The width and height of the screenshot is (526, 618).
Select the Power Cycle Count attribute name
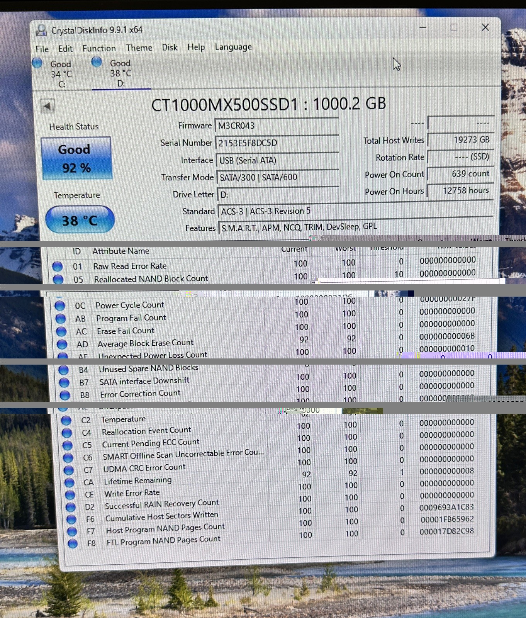click(x=130, y=305)
